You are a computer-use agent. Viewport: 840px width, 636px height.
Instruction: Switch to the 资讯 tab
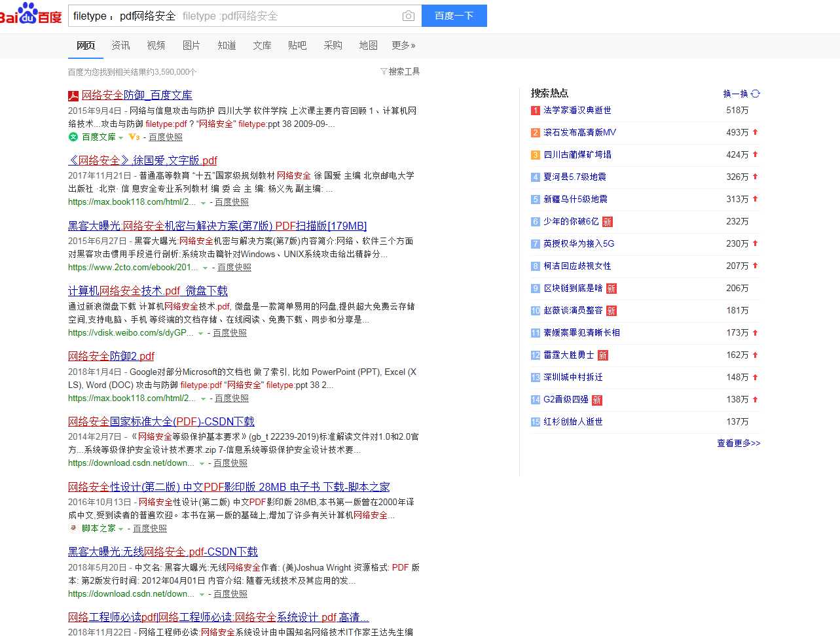tap(120, 45)
